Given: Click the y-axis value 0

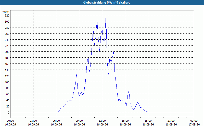Looking at the screenshot, I should (9, 113).
